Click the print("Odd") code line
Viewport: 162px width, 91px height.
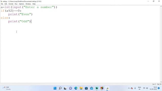[19, 21]
